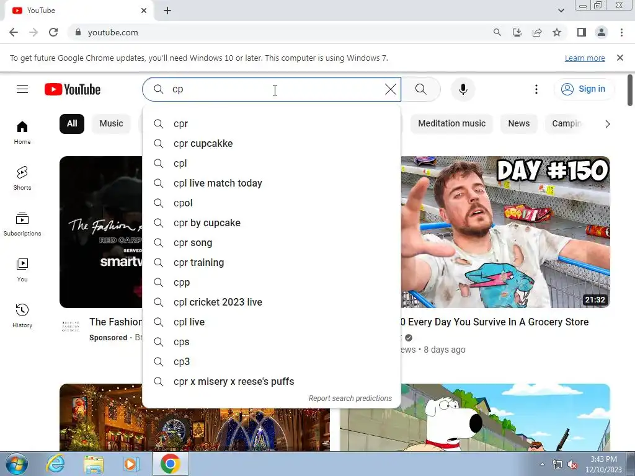Open the You section
Viewport: 635px width, 476px height.
click(x=22, y=270)
